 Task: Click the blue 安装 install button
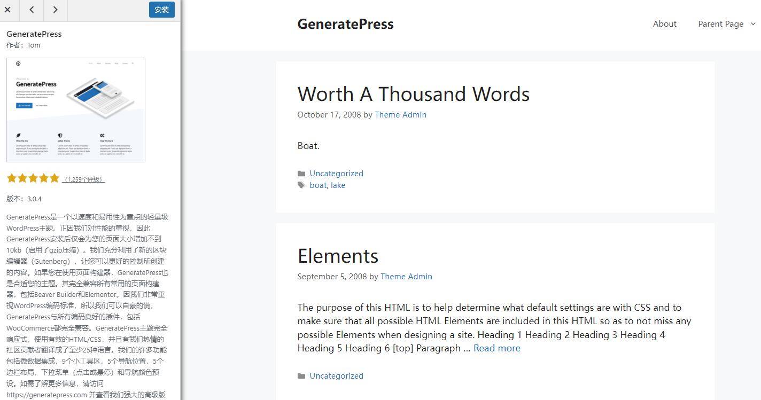161,10
